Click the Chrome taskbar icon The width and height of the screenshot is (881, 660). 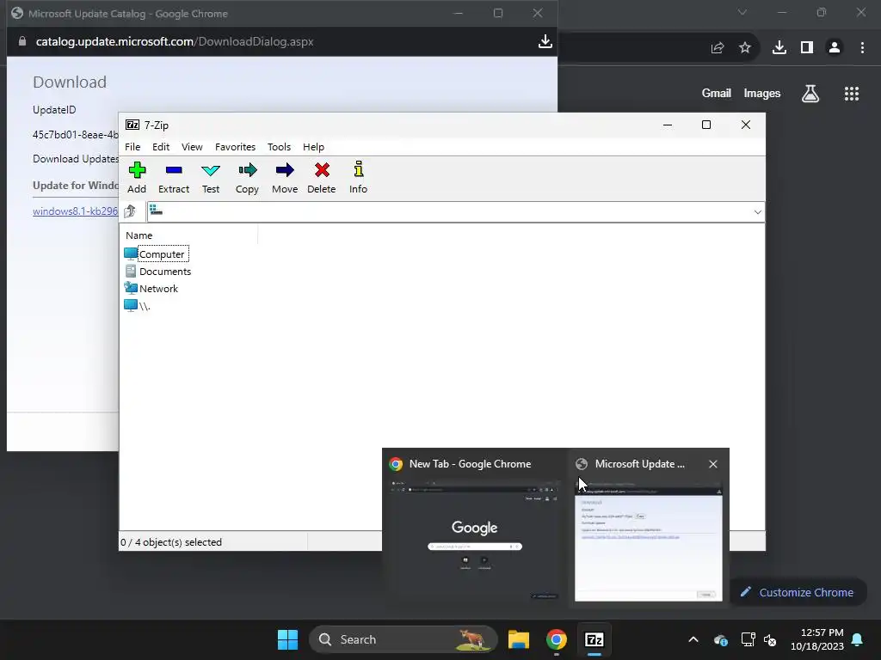(557, 639)
